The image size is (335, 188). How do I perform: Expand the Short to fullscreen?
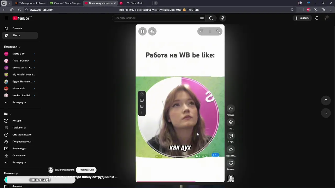(218, 31)
